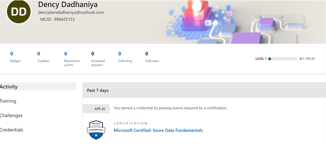Open the Activity section in sidebar
This screenshot has width=326, height=155.
coord(38,86)
